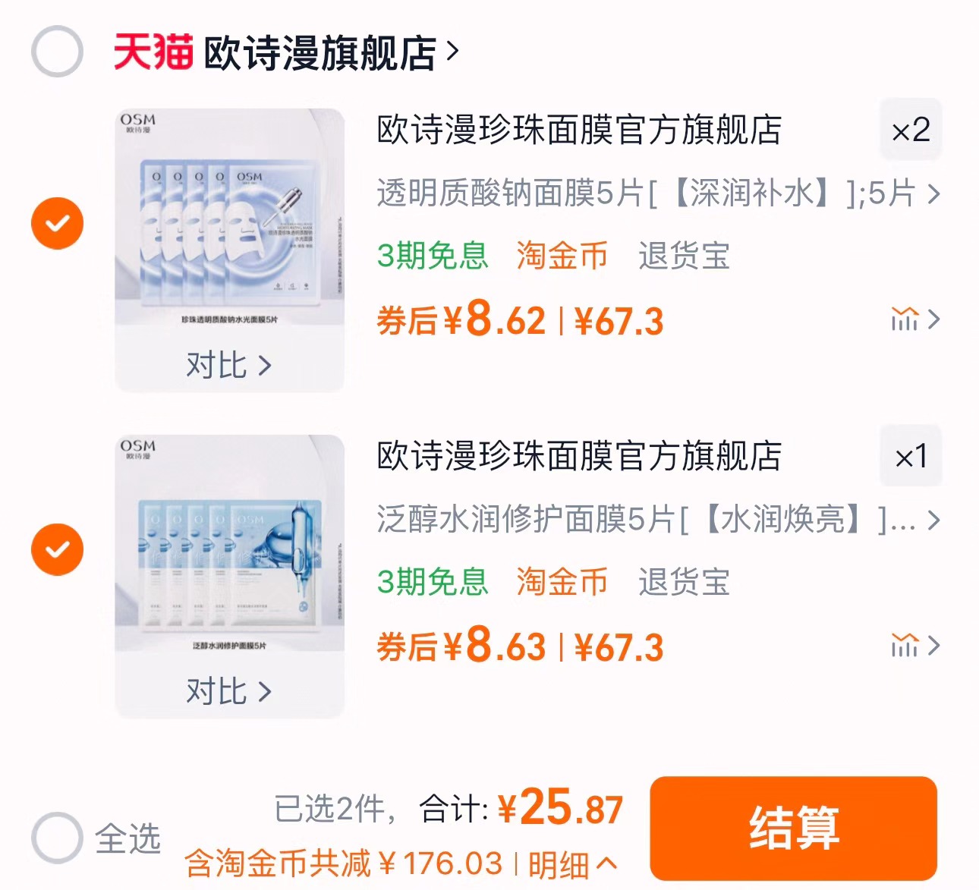Click the ×1 quantity badge
Image resolution: width=979 pixels, height=890 pixels.
pos(911,457)
